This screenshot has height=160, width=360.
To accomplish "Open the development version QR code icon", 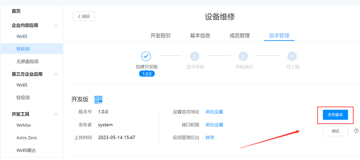I will (99, 99).
